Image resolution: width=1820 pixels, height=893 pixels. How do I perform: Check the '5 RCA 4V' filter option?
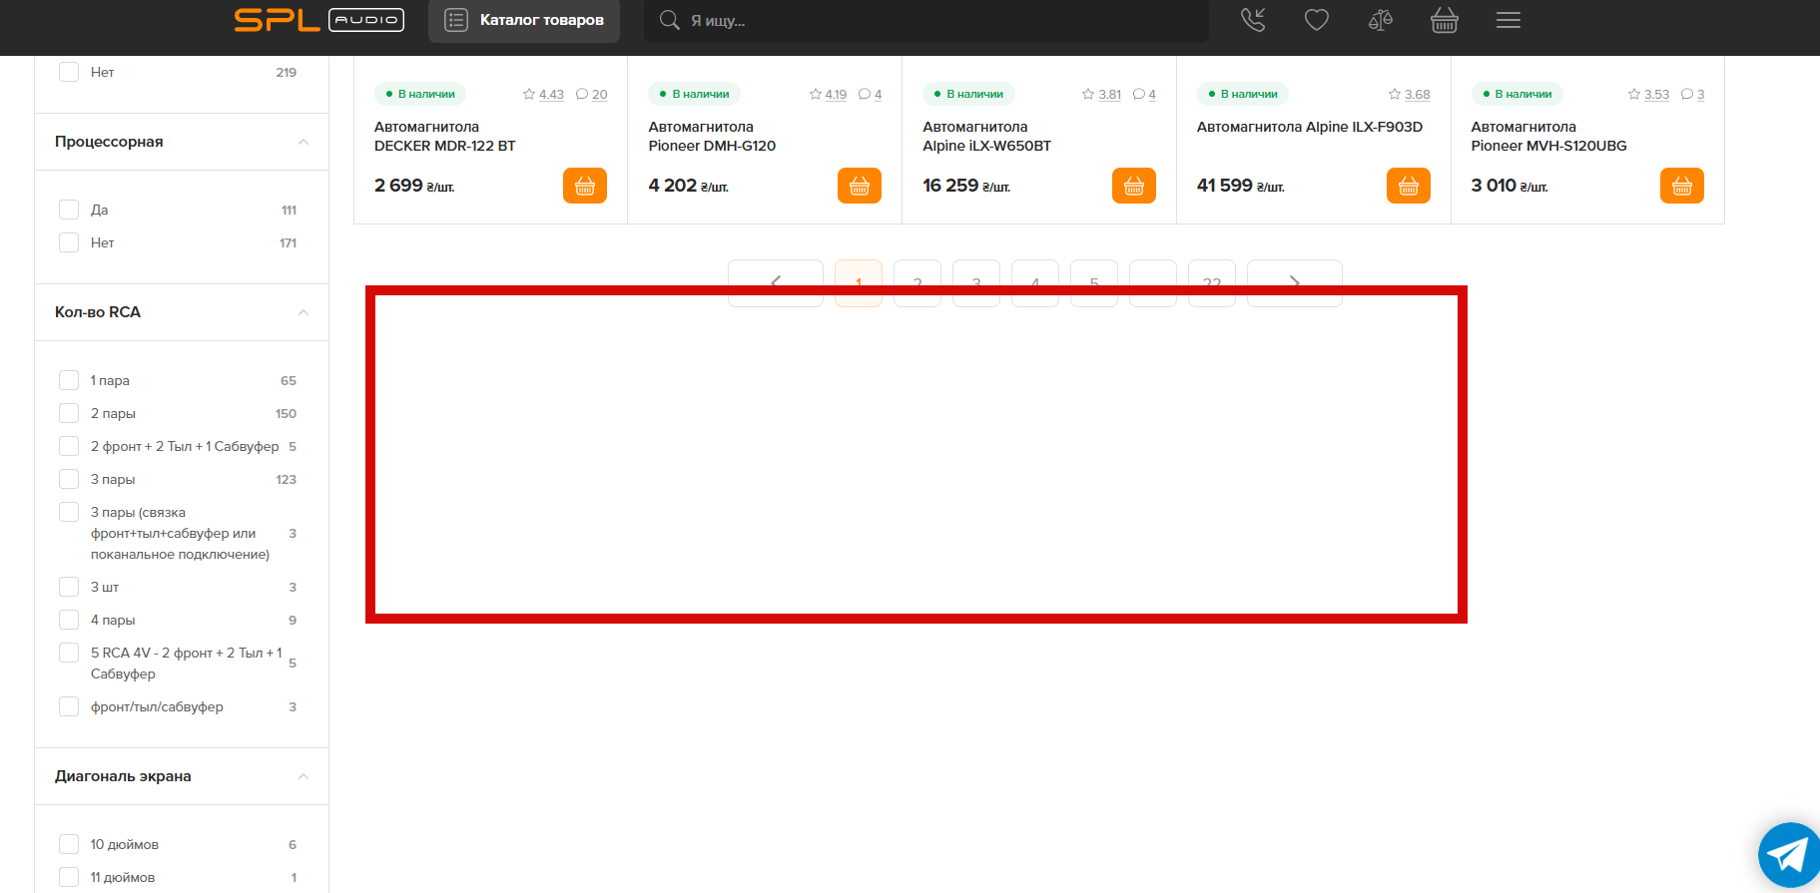click(x=69, y=653)
